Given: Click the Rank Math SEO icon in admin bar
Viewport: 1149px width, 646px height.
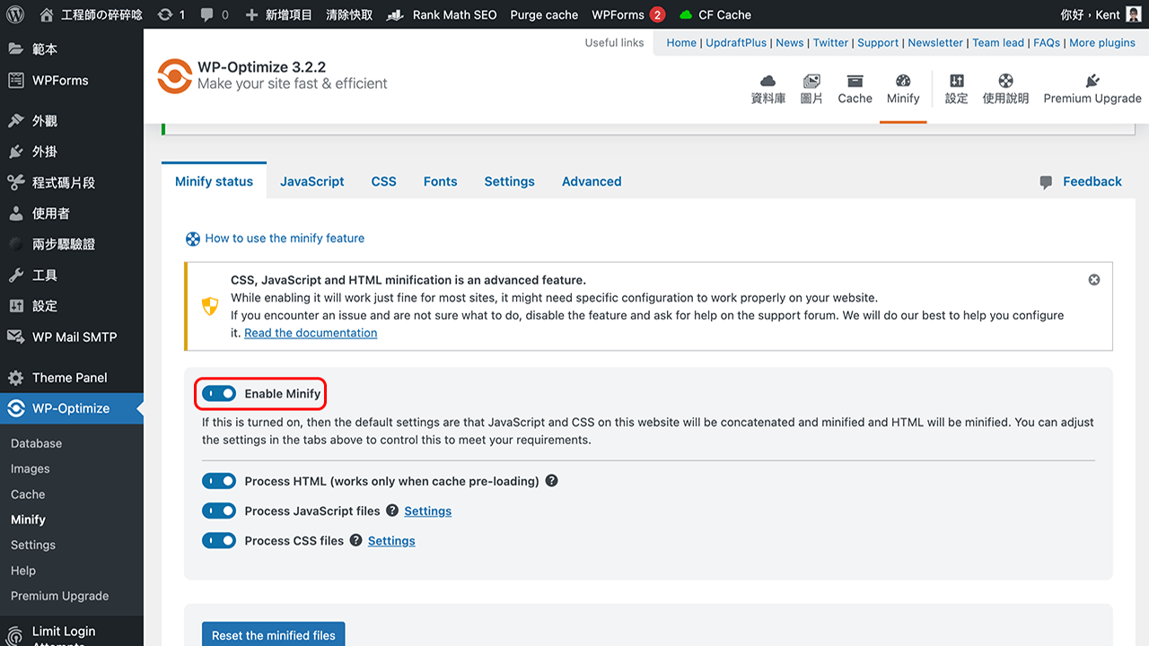Looking at the screenshot, I should click(x=394, y=14).
